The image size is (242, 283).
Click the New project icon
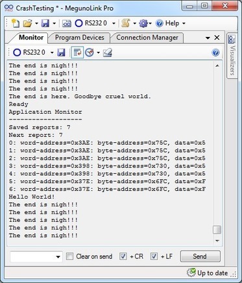pyautogui.click(x=16, y=23)
